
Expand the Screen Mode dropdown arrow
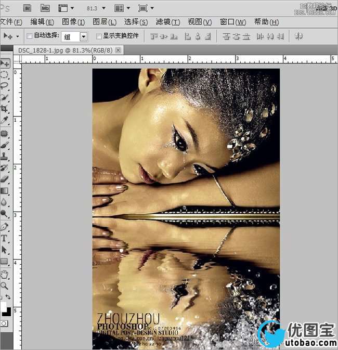pos(152,8)
